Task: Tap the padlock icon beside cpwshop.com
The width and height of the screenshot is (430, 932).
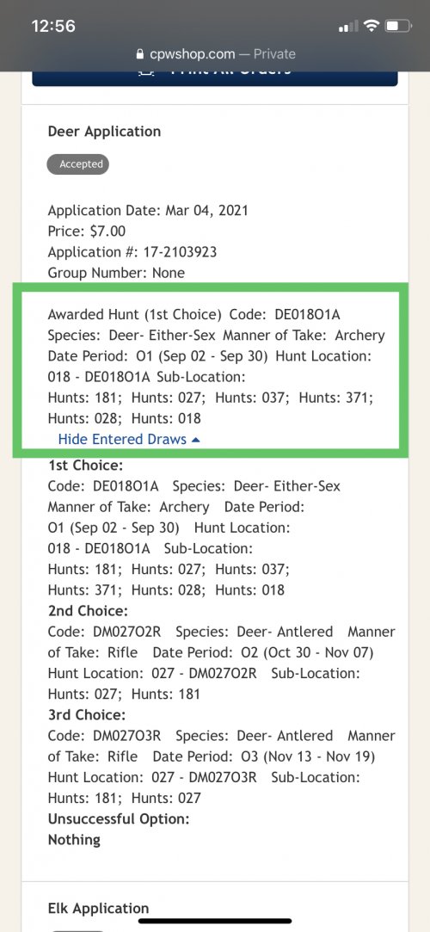Action: (140, 55)
